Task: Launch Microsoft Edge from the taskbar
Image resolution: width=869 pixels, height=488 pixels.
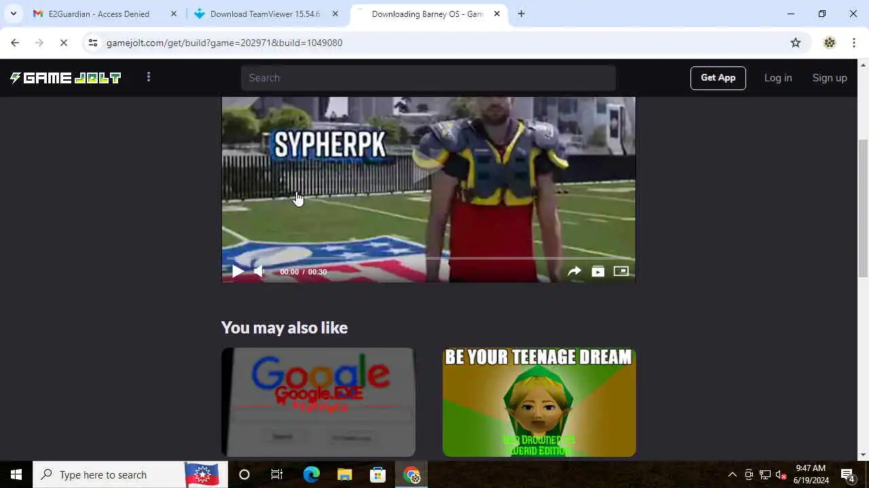Action: [x=311, y=474]
